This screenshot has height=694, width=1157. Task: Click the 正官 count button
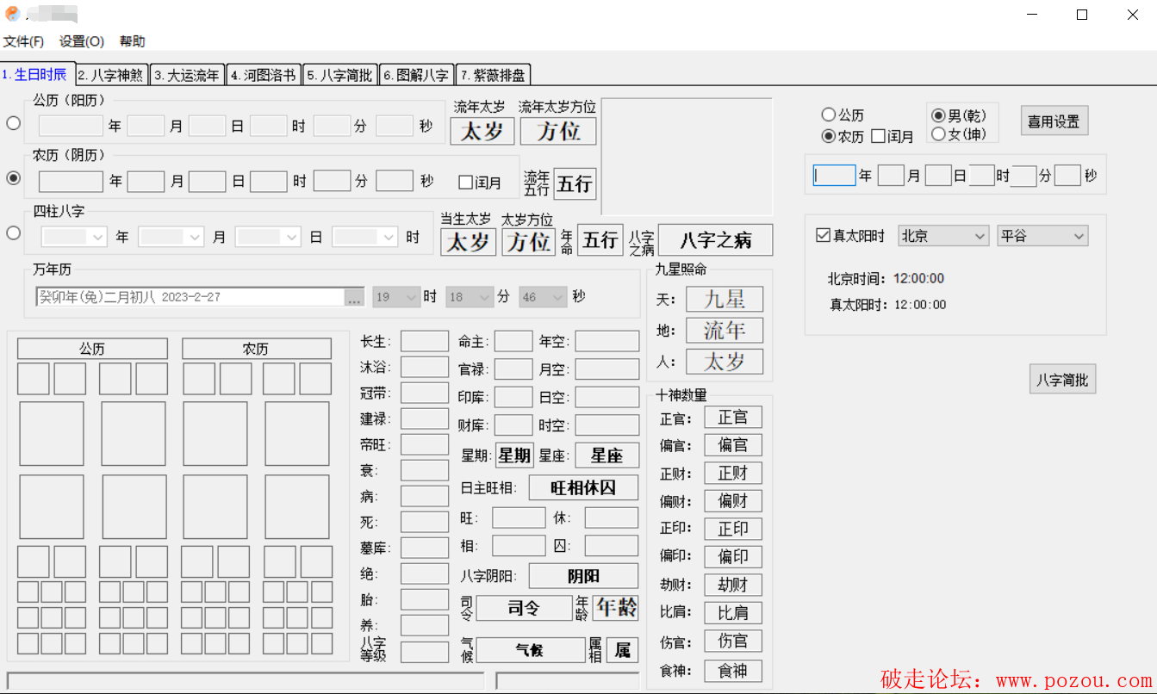pyautogui.click(x=733, y=418)
